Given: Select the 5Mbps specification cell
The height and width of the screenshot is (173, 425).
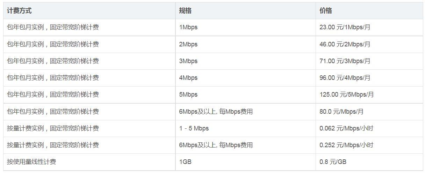Looking at the screenshot, I should 245,95.
